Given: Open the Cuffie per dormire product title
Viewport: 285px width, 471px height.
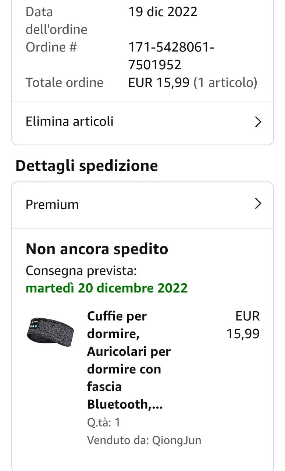Looking at the screenshot, I should point(129,360).
